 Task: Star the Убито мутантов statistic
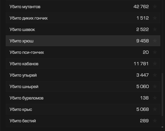pyautogui.click(x=155, y=6)
